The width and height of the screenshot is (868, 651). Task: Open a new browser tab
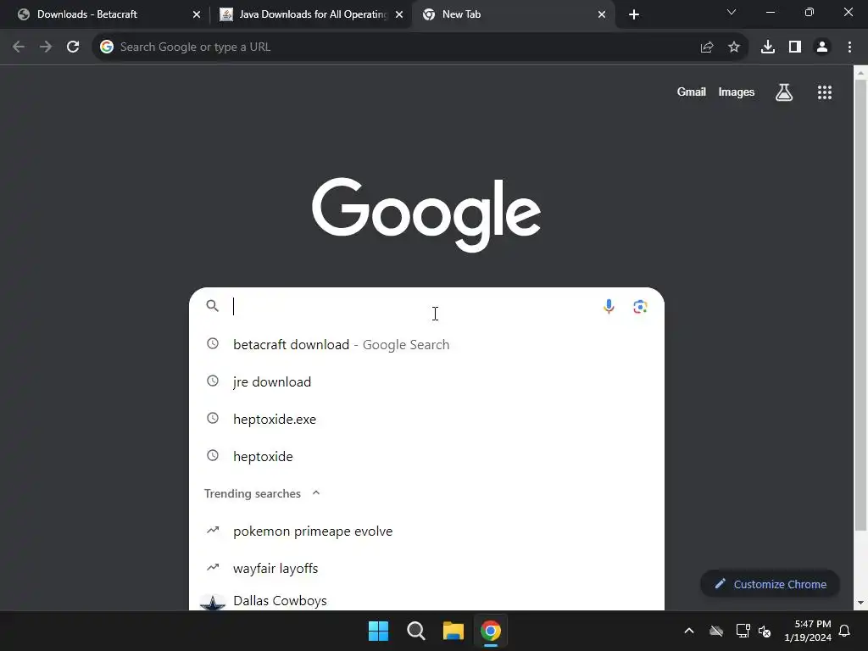pos(634,14)
